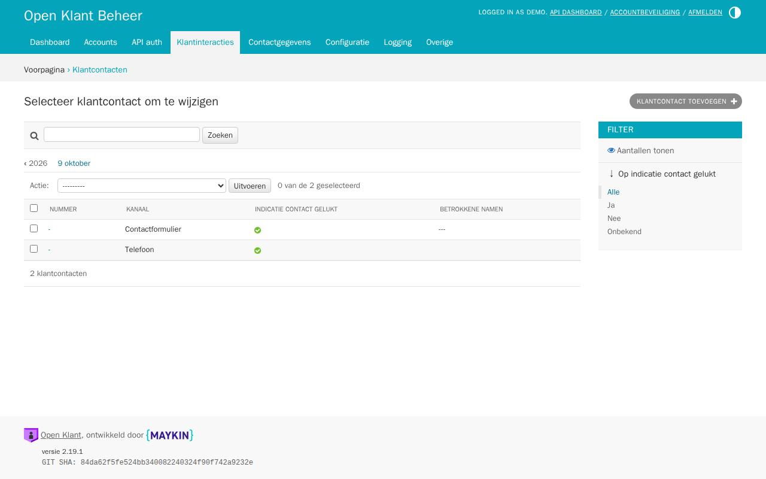Image resolution: width=766 pixels, height=479 pixels.
Task: Click in the search input field
Action: 121,135
